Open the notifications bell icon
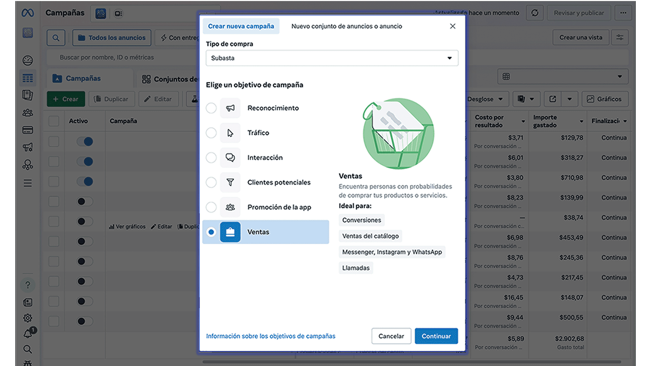651x366 pixels. click(28, 334)
